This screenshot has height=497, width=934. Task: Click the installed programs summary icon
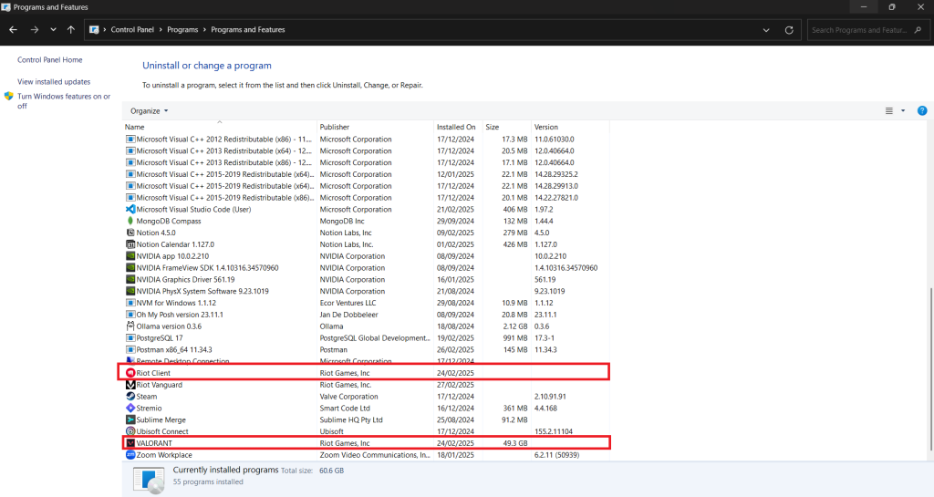(149, 480)
